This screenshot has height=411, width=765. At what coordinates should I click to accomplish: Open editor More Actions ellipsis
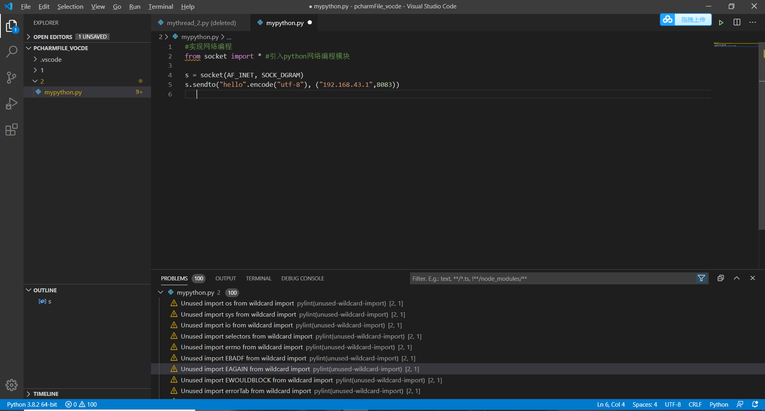tap(753, 22)
